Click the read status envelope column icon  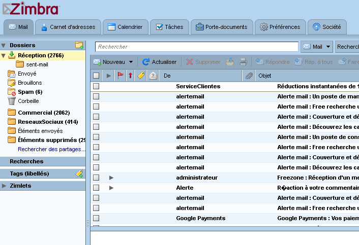tap(152, 76)
